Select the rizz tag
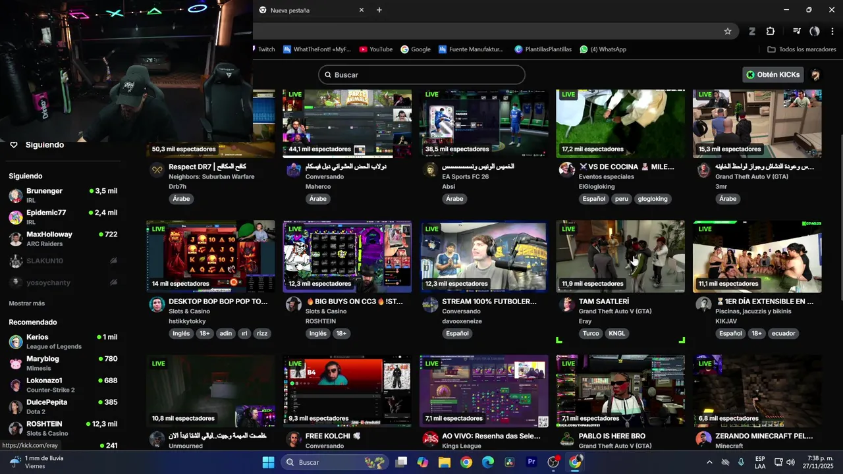The image size is (843, 474). 262,333
